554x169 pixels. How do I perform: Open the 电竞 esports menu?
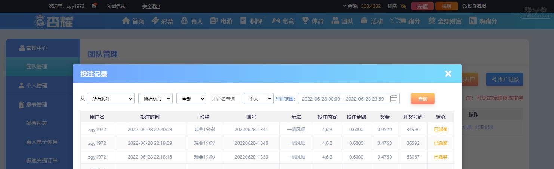pos(283,21)
